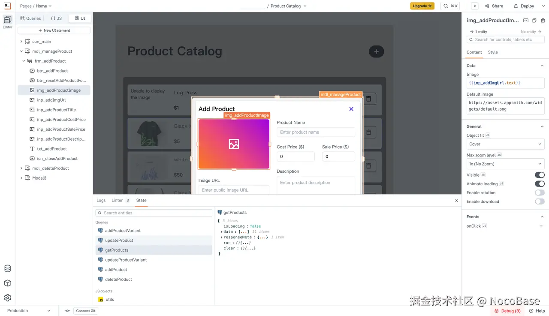This screenshot has width=549, height=316.
Task: Toggle the Visible switch off
Action: click(x=540, y=175)
